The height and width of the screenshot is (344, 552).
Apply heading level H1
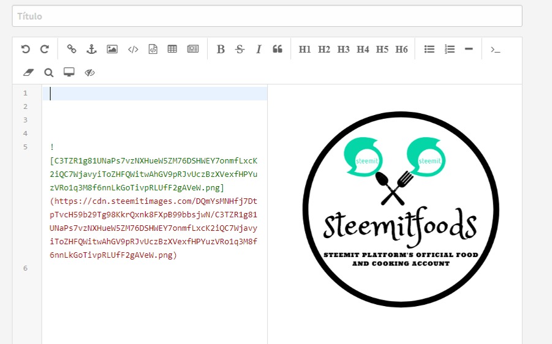click(x=304, y=49)
